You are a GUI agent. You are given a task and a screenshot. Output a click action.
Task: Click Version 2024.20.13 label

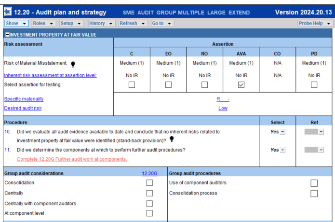303,12
